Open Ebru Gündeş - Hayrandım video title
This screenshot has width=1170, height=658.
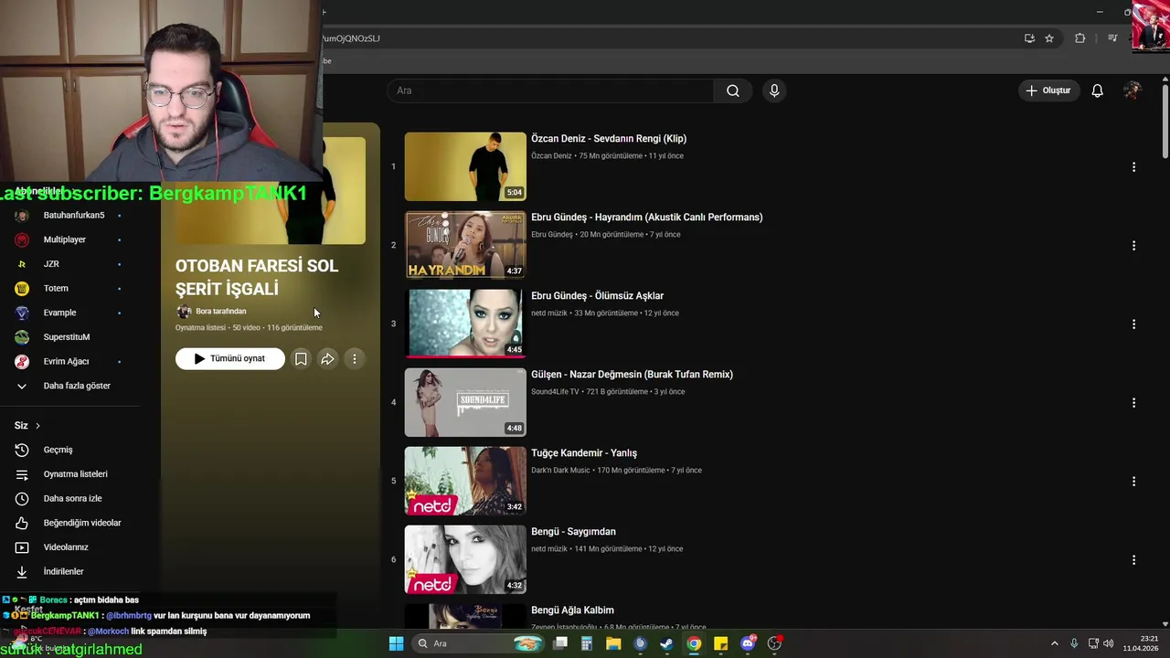click(x=647, y=218)
